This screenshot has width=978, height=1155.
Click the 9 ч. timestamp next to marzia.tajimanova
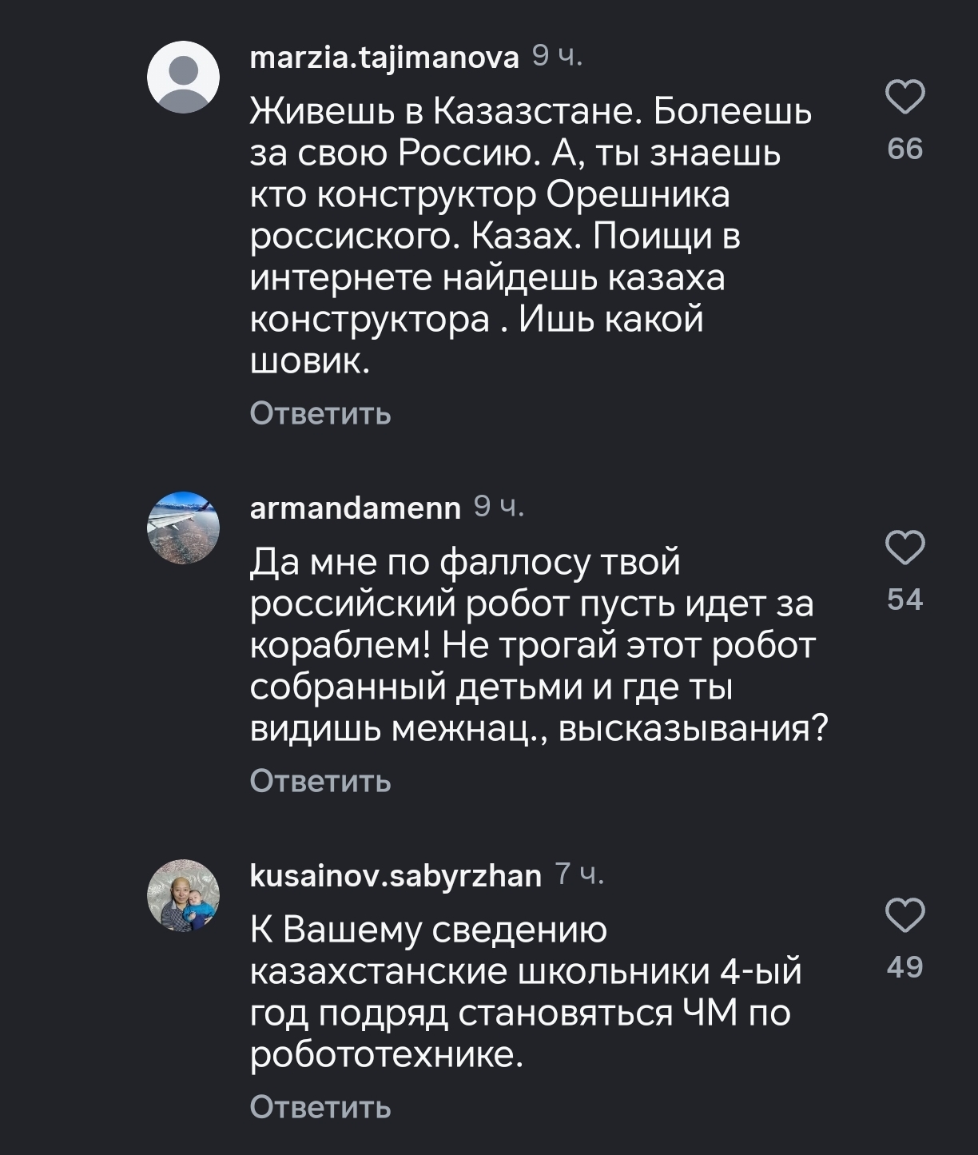[557, 57]
